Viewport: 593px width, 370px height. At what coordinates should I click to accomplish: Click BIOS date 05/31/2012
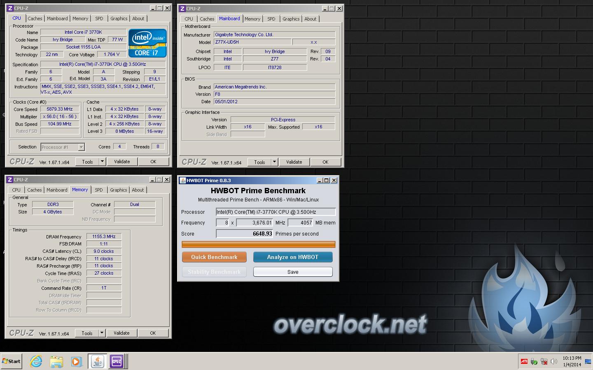click(274, 102)
